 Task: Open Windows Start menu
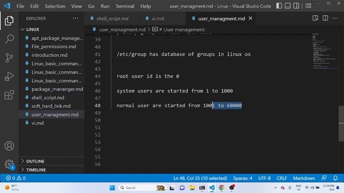[112, 188]
